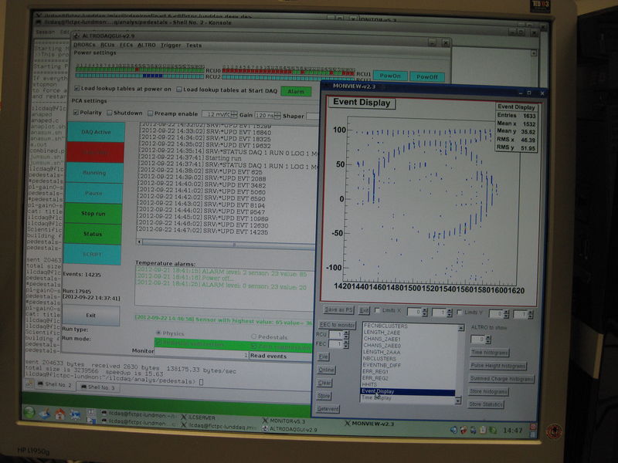
Task: Click the Read events field
Action: [280, 356]
